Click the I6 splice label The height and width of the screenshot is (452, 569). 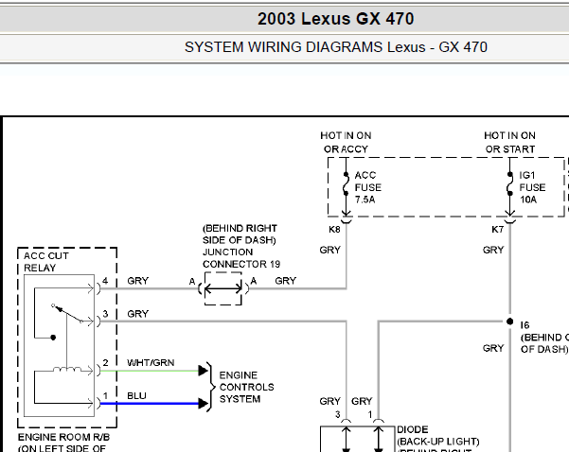[x=525, y=325]
